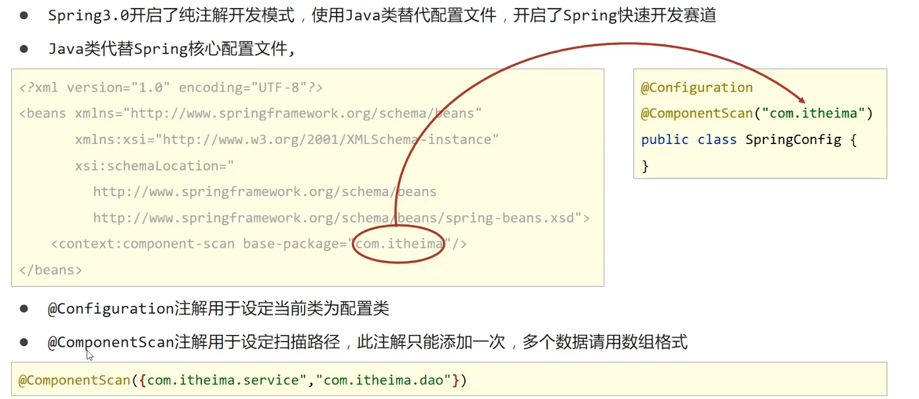Click the closing '</beans>' tag
Viewport: 919px width, 399px height.
pos(51,270)
